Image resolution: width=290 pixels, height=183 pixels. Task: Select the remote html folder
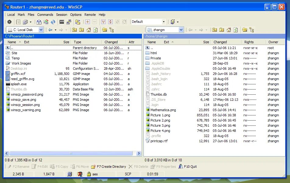154,53
